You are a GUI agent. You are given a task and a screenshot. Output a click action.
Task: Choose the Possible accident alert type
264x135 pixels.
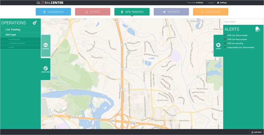[20, 43]
